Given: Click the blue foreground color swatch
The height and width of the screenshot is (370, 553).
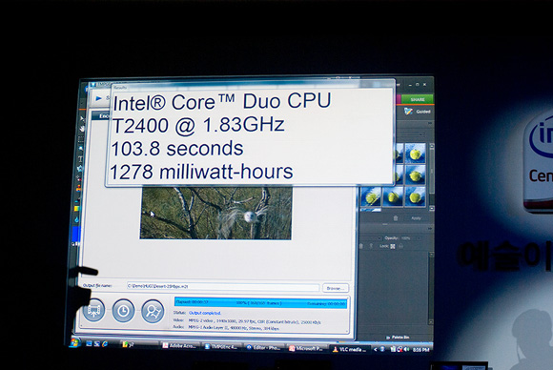Looking at the screenshot, I should click(76, 234).
